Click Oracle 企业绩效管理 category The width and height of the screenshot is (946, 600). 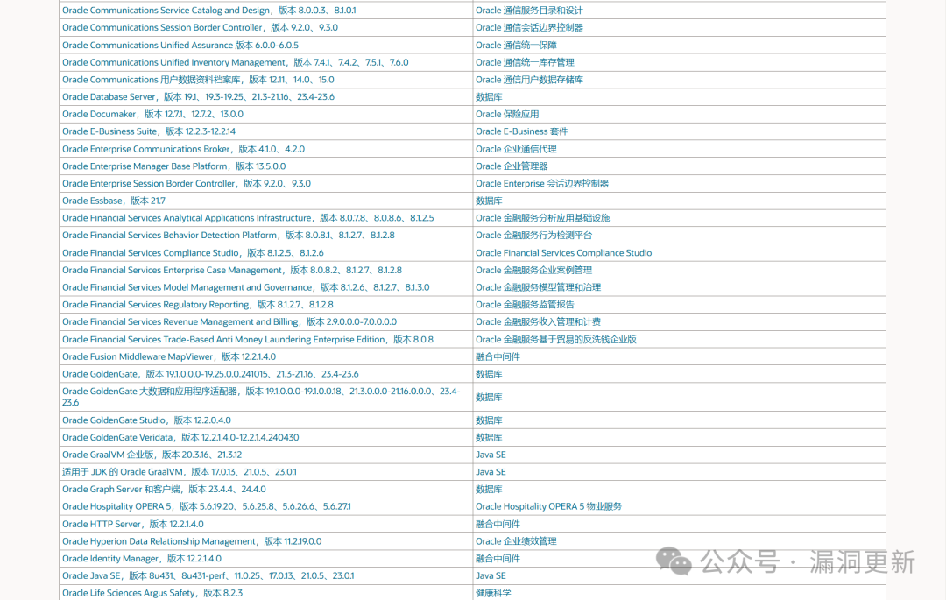[516, 541]
